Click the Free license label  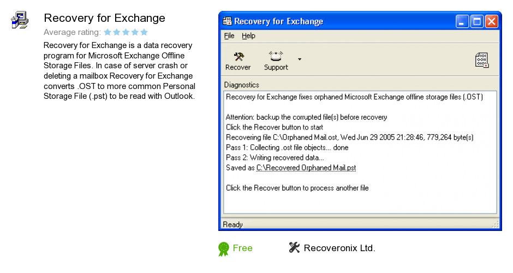[x=242, y=248]
